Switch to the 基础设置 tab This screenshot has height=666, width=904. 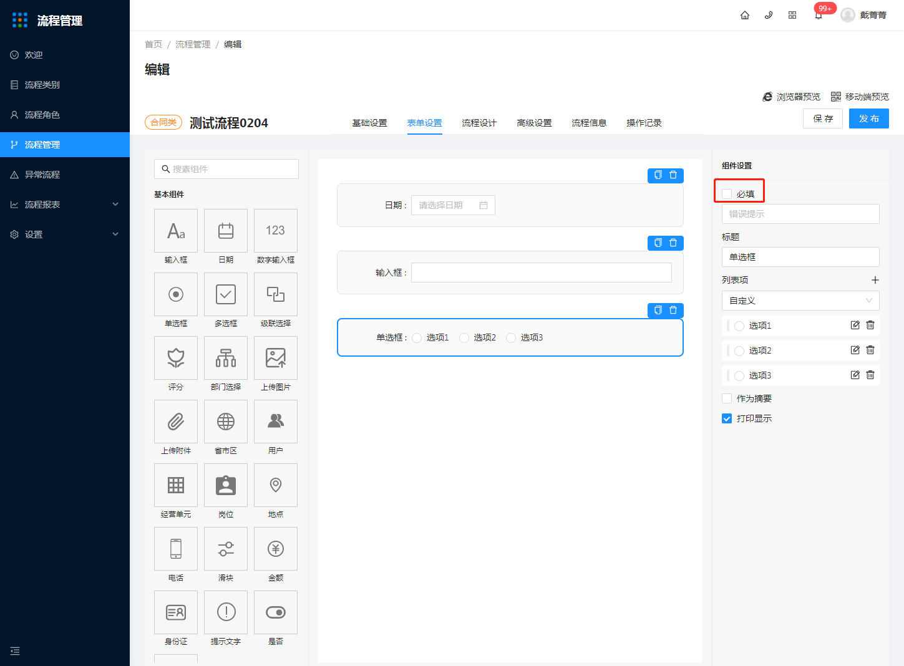[369, 123]
